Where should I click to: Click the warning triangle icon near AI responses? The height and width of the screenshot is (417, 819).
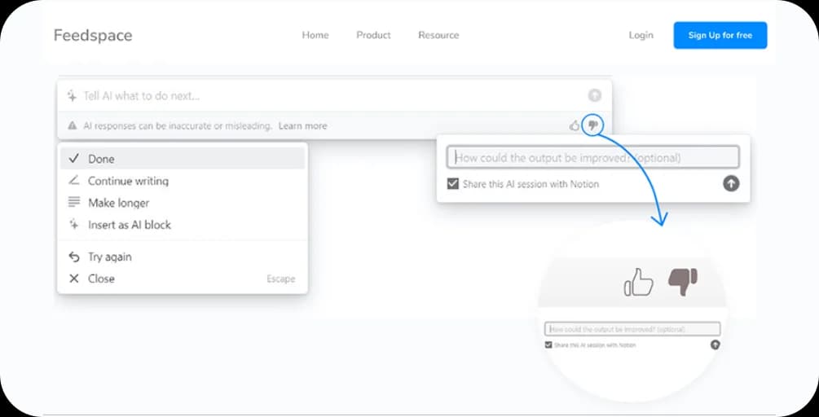(72, 125)
